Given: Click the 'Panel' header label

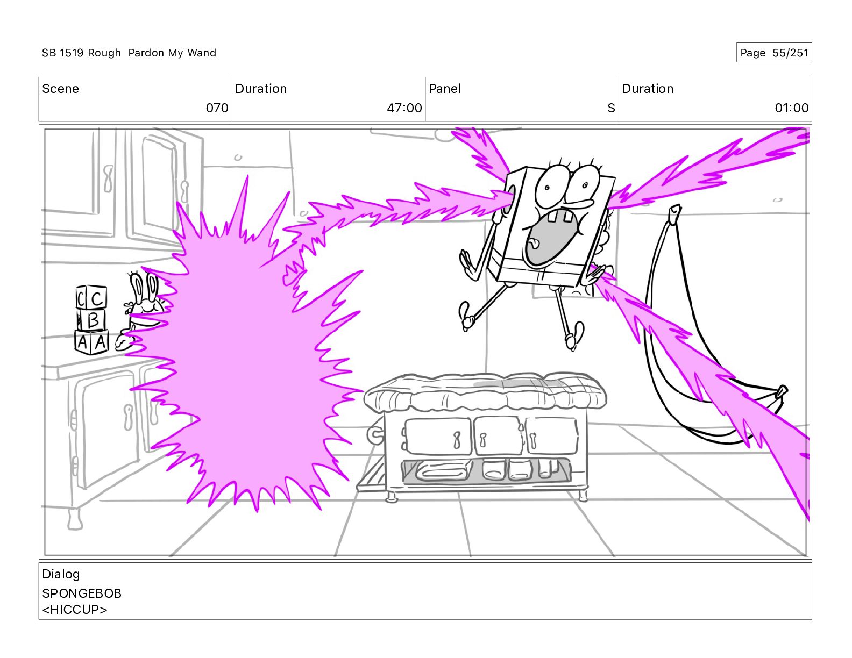Looking at the screenshot, I should [x=445, y=89].
